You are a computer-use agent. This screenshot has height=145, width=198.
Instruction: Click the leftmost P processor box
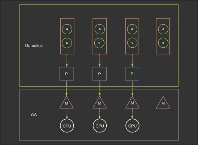tap(67, 74)
